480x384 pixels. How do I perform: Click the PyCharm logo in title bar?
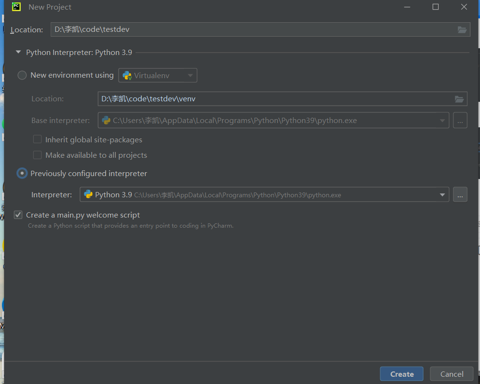pyautogui.click(x=16, y=7)
